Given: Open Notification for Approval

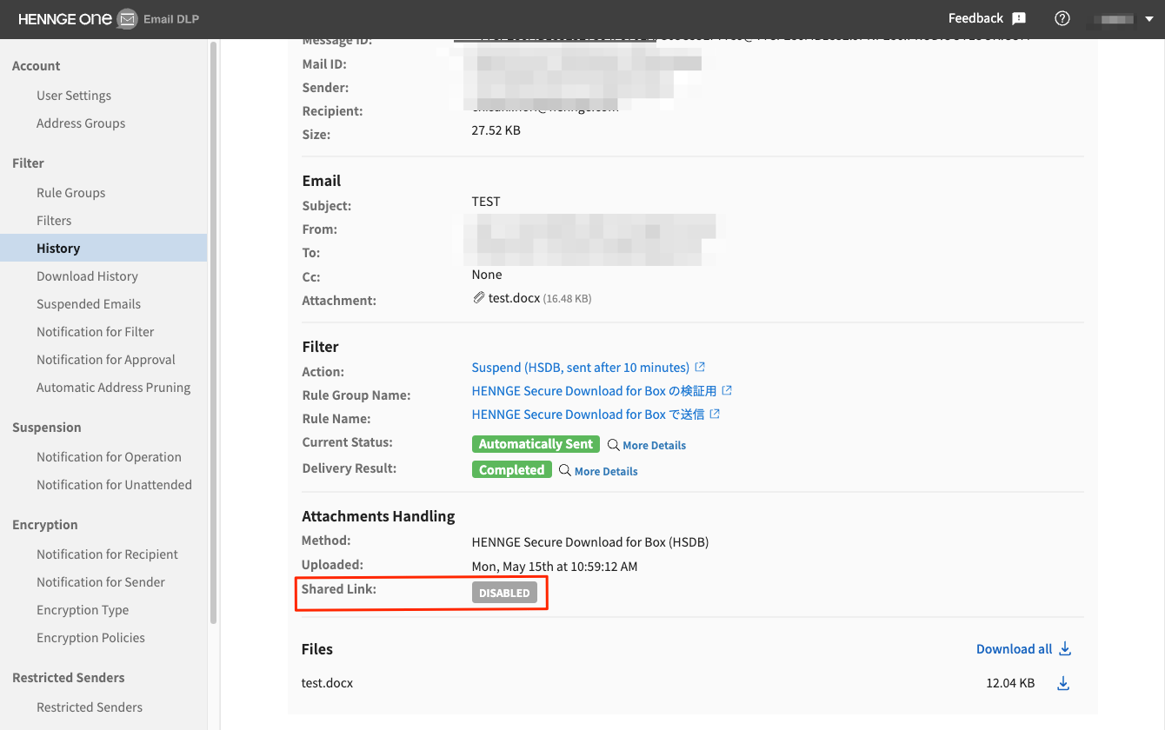Looking at the screenshot, I should 106,360.
